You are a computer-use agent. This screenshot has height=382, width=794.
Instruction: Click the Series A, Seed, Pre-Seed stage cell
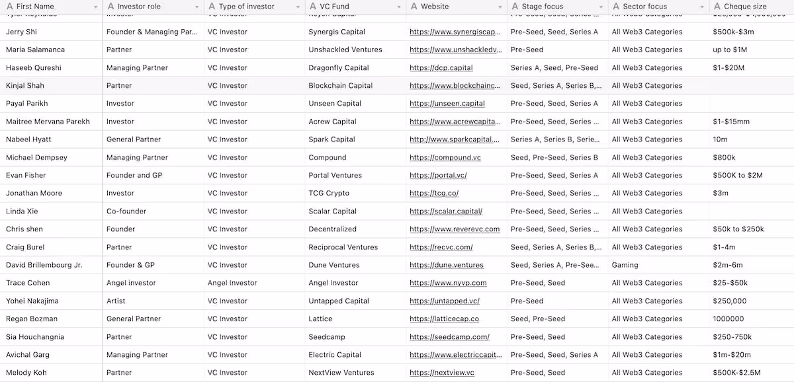[557, 67]
